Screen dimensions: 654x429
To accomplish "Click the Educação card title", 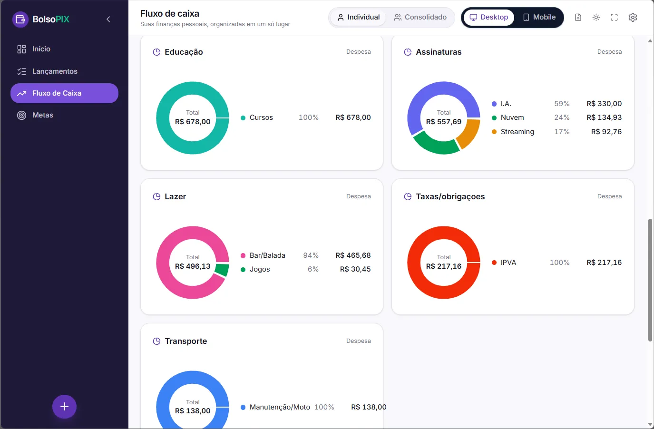I will (184, 52).
